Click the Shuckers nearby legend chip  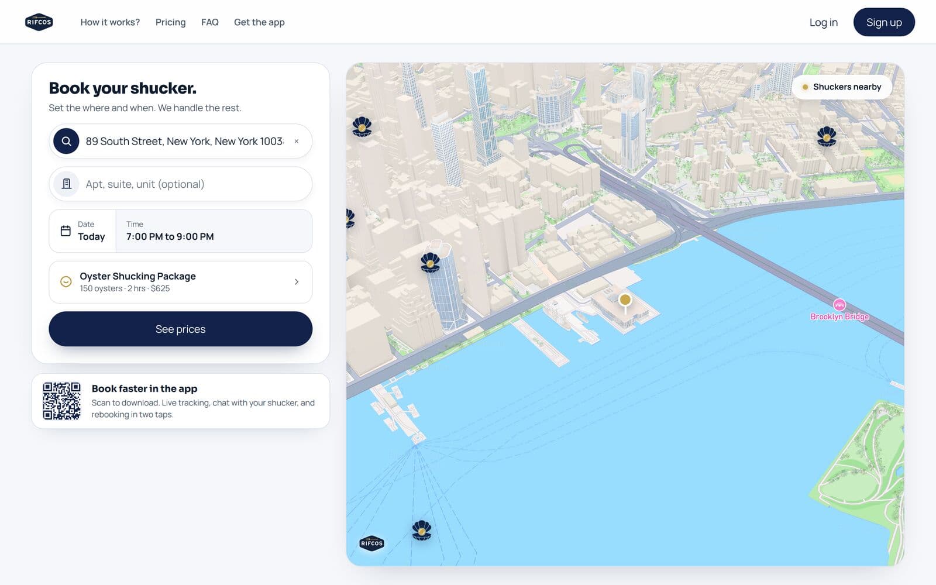pos(841,87)
